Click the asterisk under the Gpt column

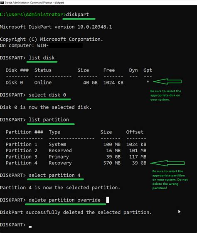coord(148,82)
